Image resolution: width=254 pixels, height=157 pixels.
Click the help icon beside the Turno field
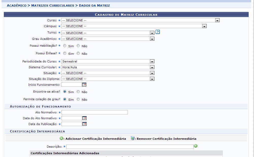(157, 32)
